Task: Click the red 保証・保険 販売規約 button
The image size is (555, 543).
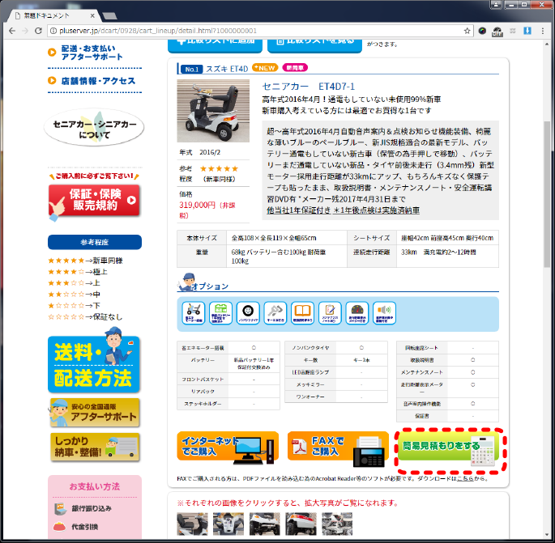Action: coord(94,200)
